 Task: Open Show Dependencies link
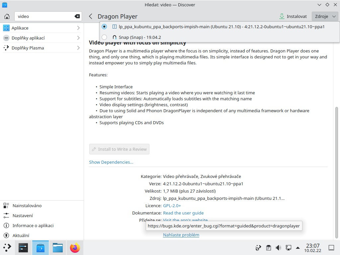(111, 162)
